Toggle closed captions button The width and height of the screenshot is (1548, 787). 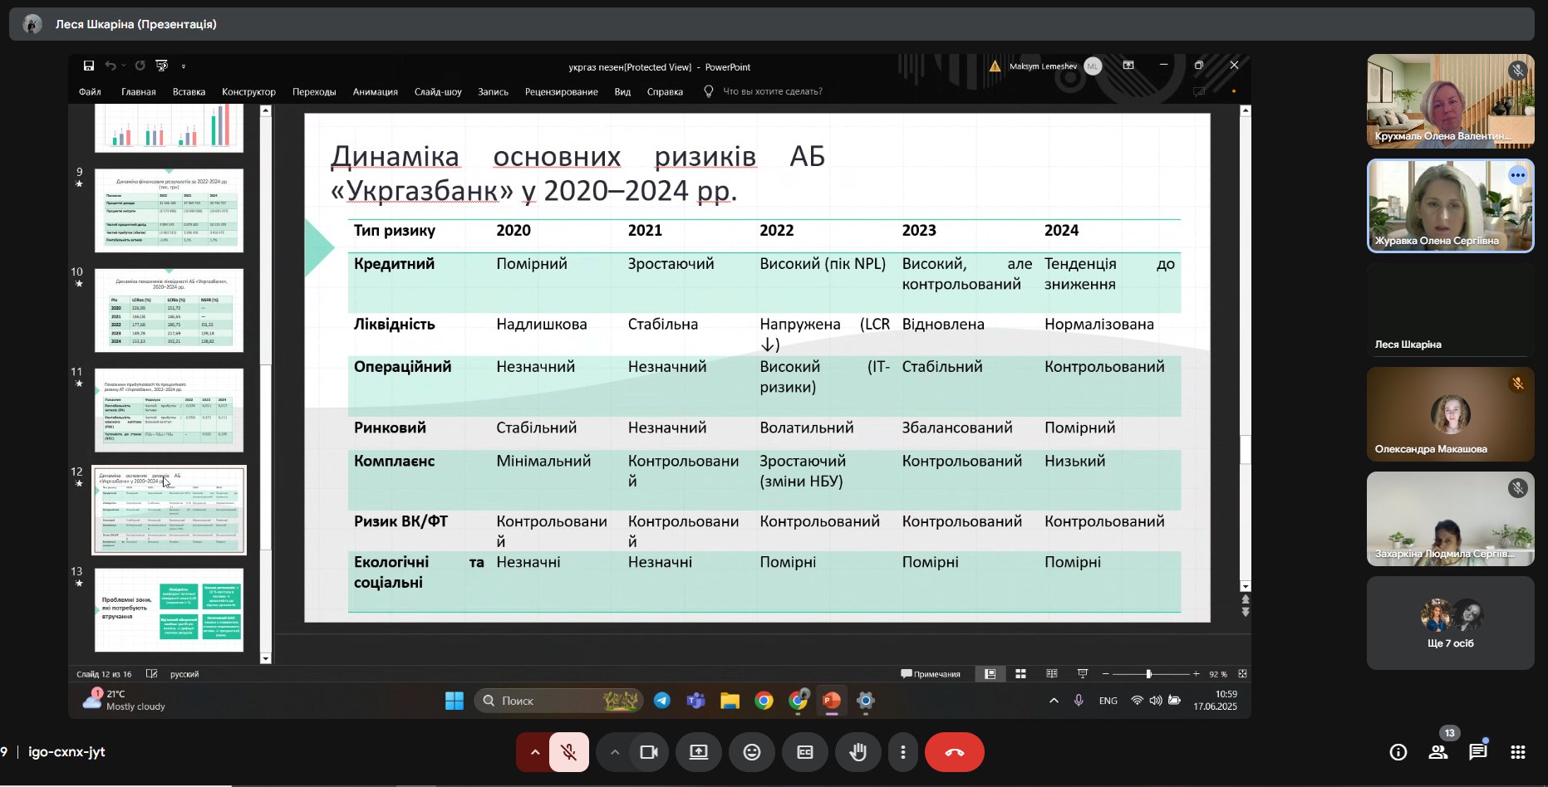click(x=805, y=752)
